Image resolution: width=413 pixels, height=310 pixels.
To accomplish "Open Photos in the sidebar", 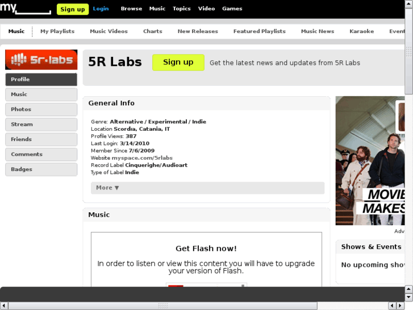I will click(41, 109).
